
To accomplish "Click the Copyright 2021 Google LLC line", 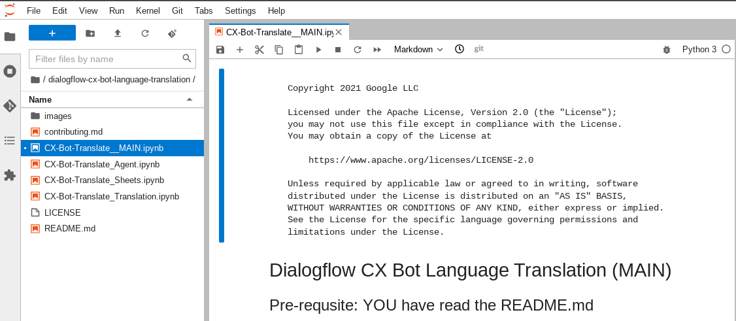I will click(x=352, y=88).
